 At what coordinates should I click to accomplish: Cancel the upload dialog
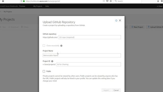[116, 90]
